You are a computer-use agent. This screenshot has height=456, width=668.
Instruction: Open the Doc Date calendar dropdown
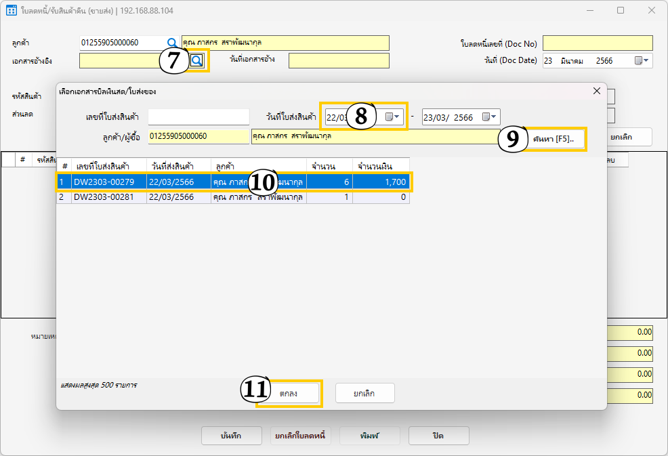(x=642, y=60)
